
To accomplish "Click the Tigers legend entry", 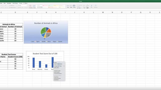I will [x=37, y=41].
